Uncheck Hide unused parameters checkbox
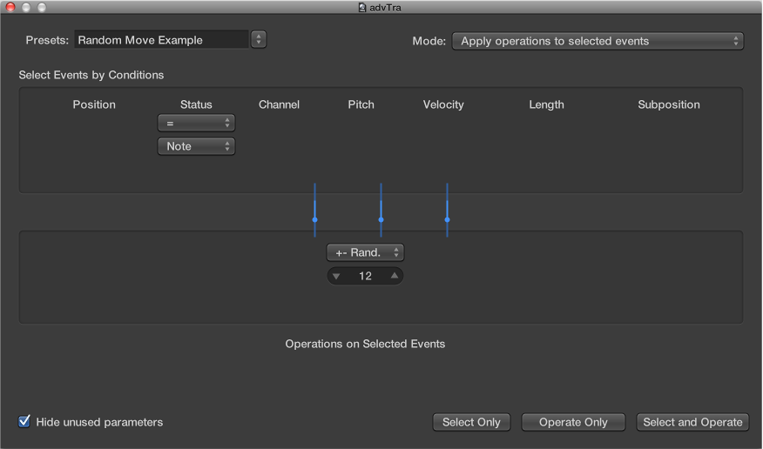763x449 pixels. [x=24, y=421]
